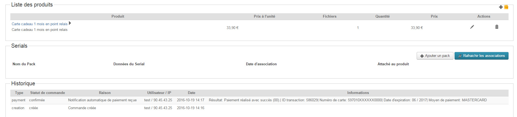Click the pencil icon to edit the product

(x=472, y=27)
